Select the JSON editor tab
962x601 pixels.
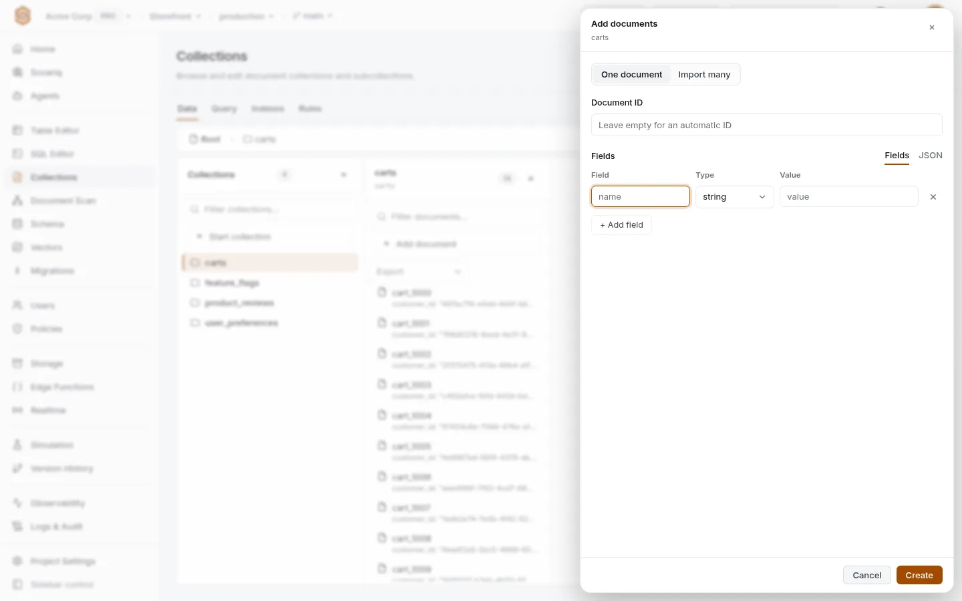tap(931, 156)
